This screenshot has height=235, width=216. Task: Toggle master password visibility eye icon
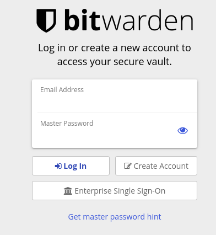pos(182,131)
